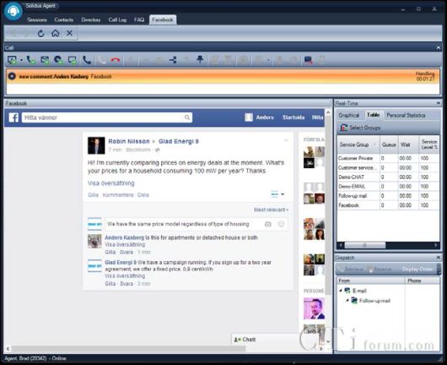Go to the browser home icon
Image resolution: width=447 pixels, height=365 pixels.
click(56, 33)
